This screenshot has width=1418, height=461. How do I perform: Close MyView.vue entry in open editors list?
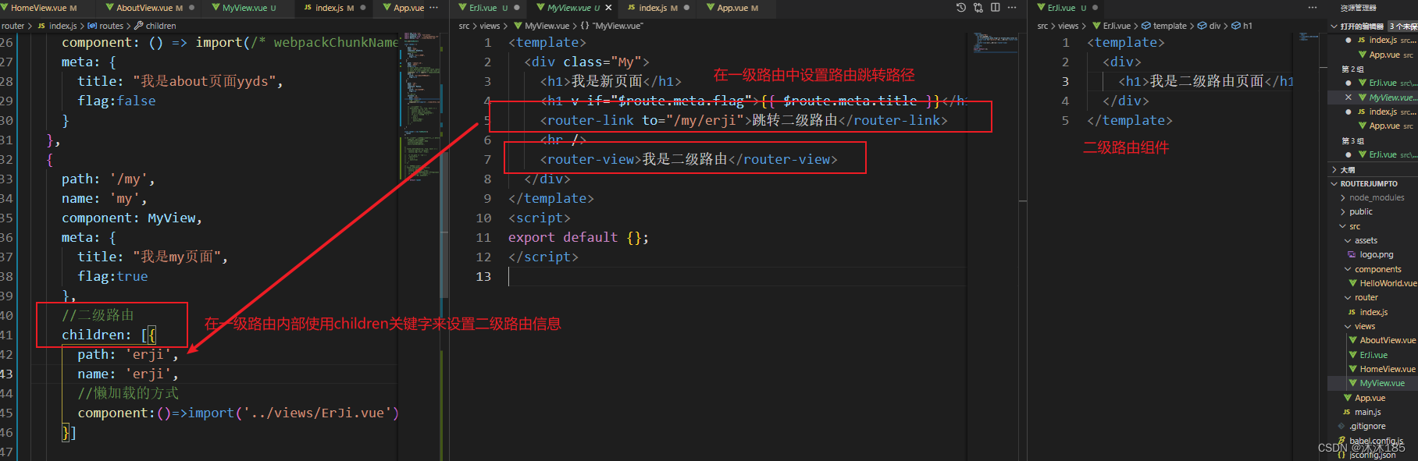pos(1349,98)
